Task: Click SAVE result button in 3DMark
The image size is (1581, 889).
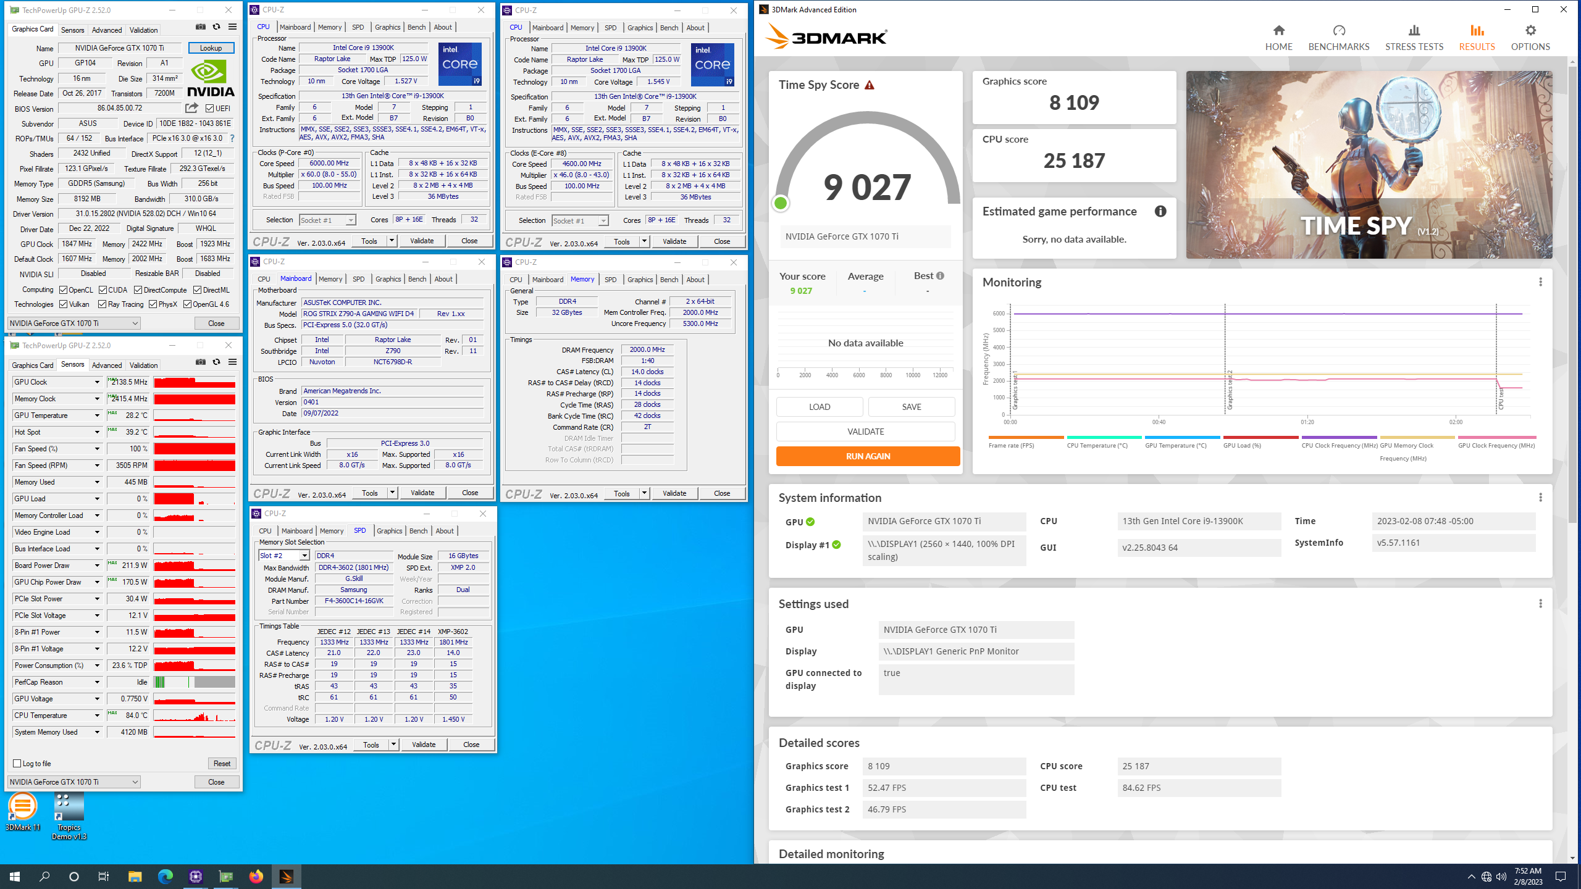Action: click(x=911, y=407)
